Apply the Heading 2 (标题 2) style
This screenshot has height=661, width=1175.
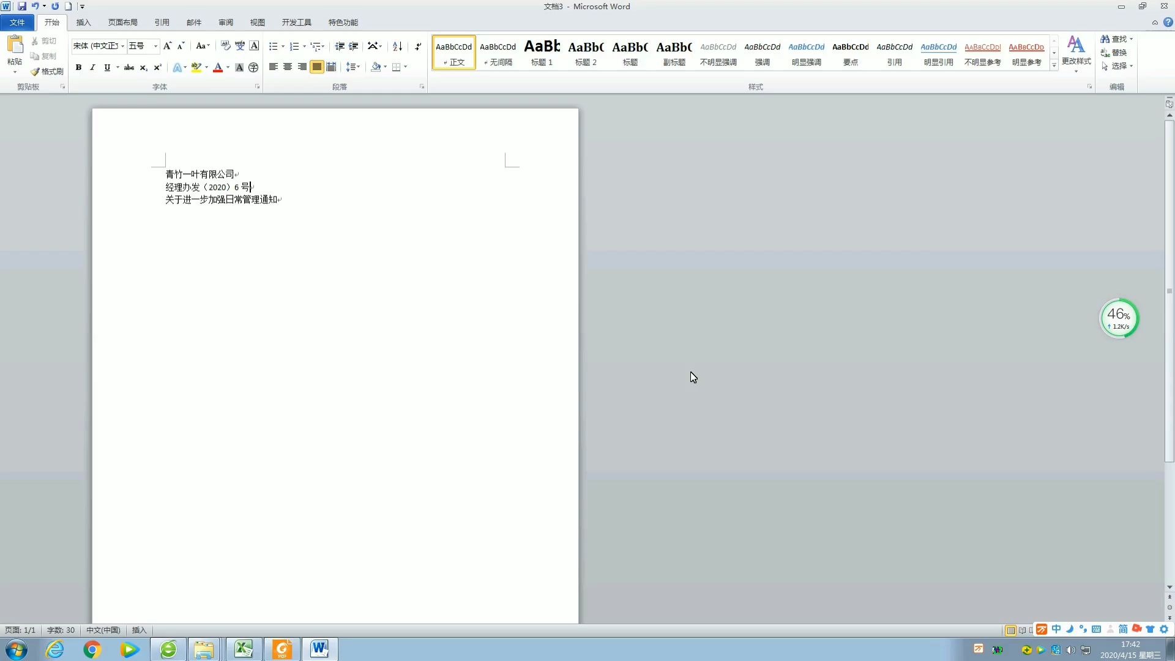586,53
